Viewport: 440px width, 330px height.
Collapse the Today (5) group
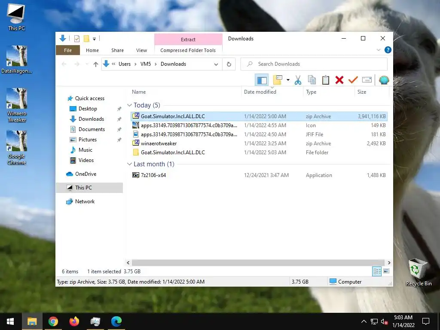click(129, 105)
